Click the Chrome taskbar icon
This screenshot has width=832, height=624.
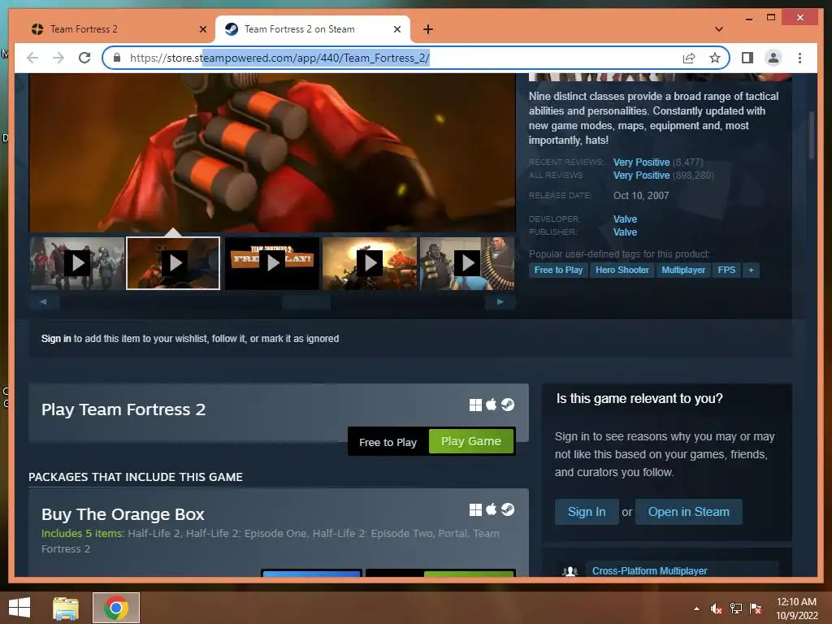(116, 608)
